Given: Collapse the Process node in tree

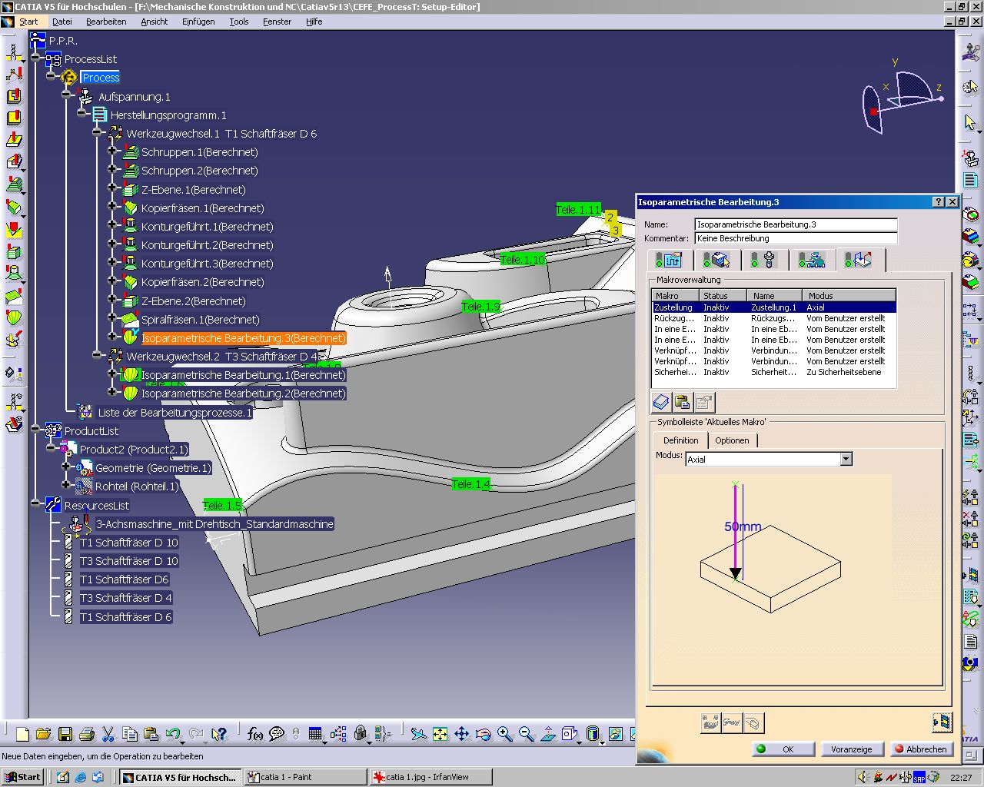Looking at the screenshot, I should (x=51, y=78).
